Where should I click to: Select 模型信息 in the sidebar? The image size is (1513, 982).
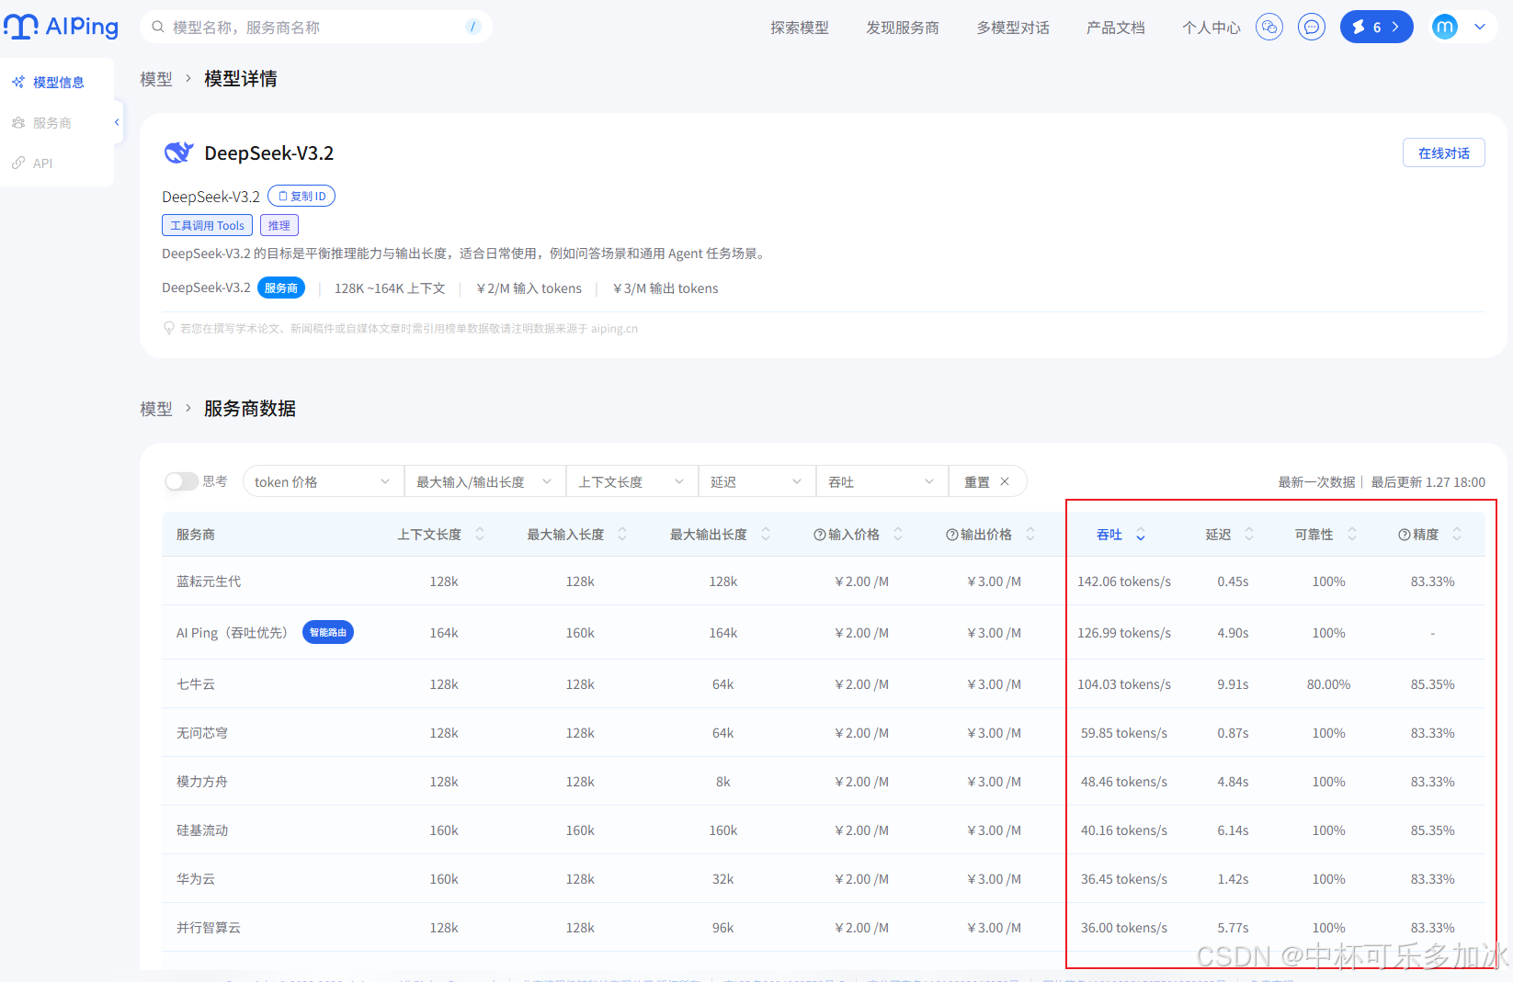(57, 82)
